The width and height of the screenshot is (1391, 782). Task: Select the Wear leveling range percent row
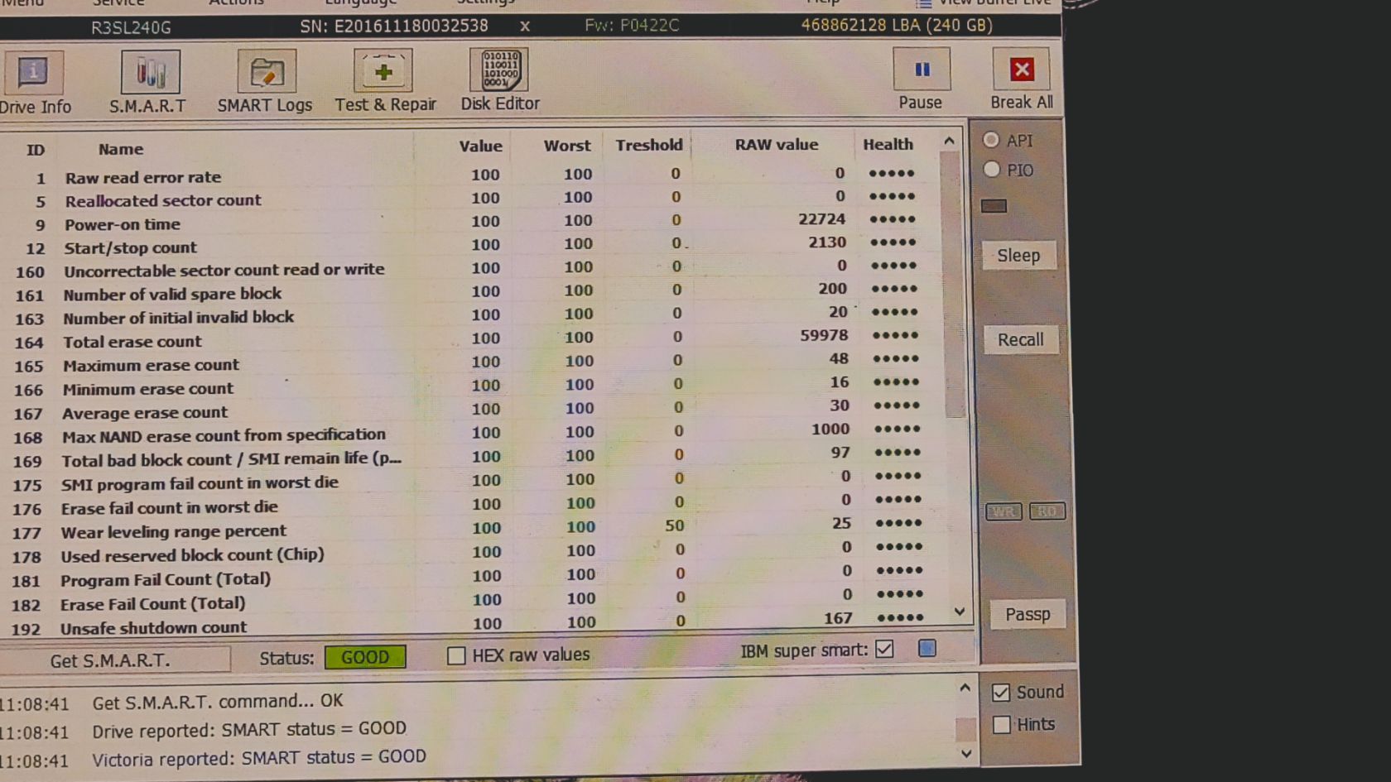coord(472,527)
